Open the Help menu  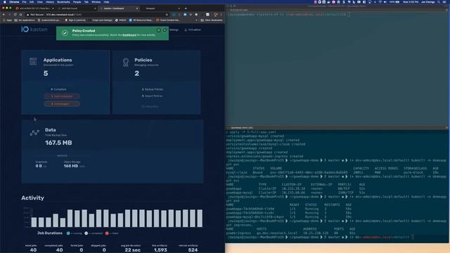tap(106, 1)
